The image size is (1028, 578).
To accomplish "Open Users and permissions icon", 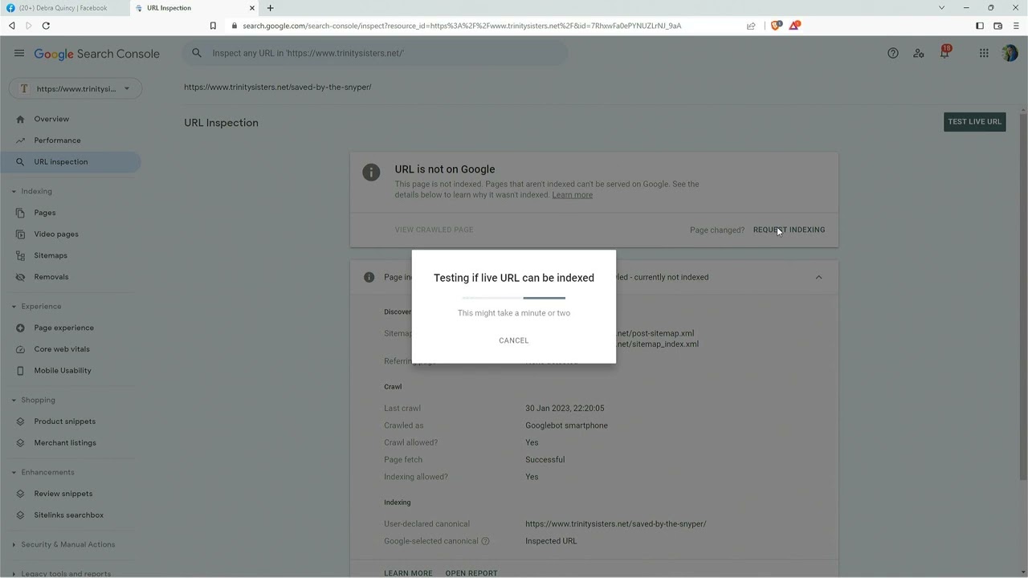I will (x=919, y=53).
